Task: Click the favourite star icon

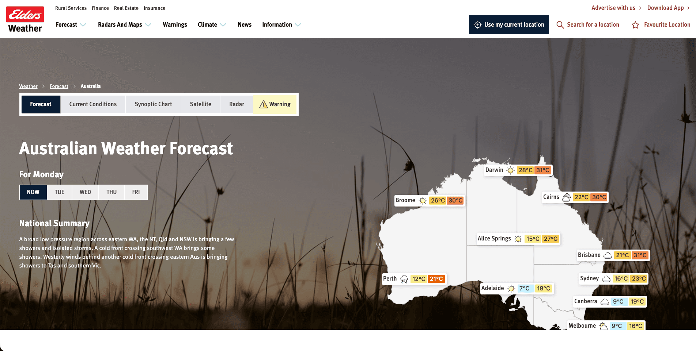Action: 635,25
